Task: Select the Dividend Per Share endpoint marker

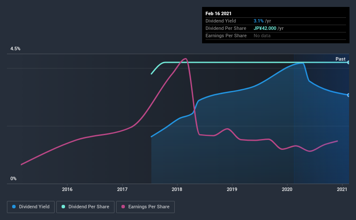Action: (349, 62)
